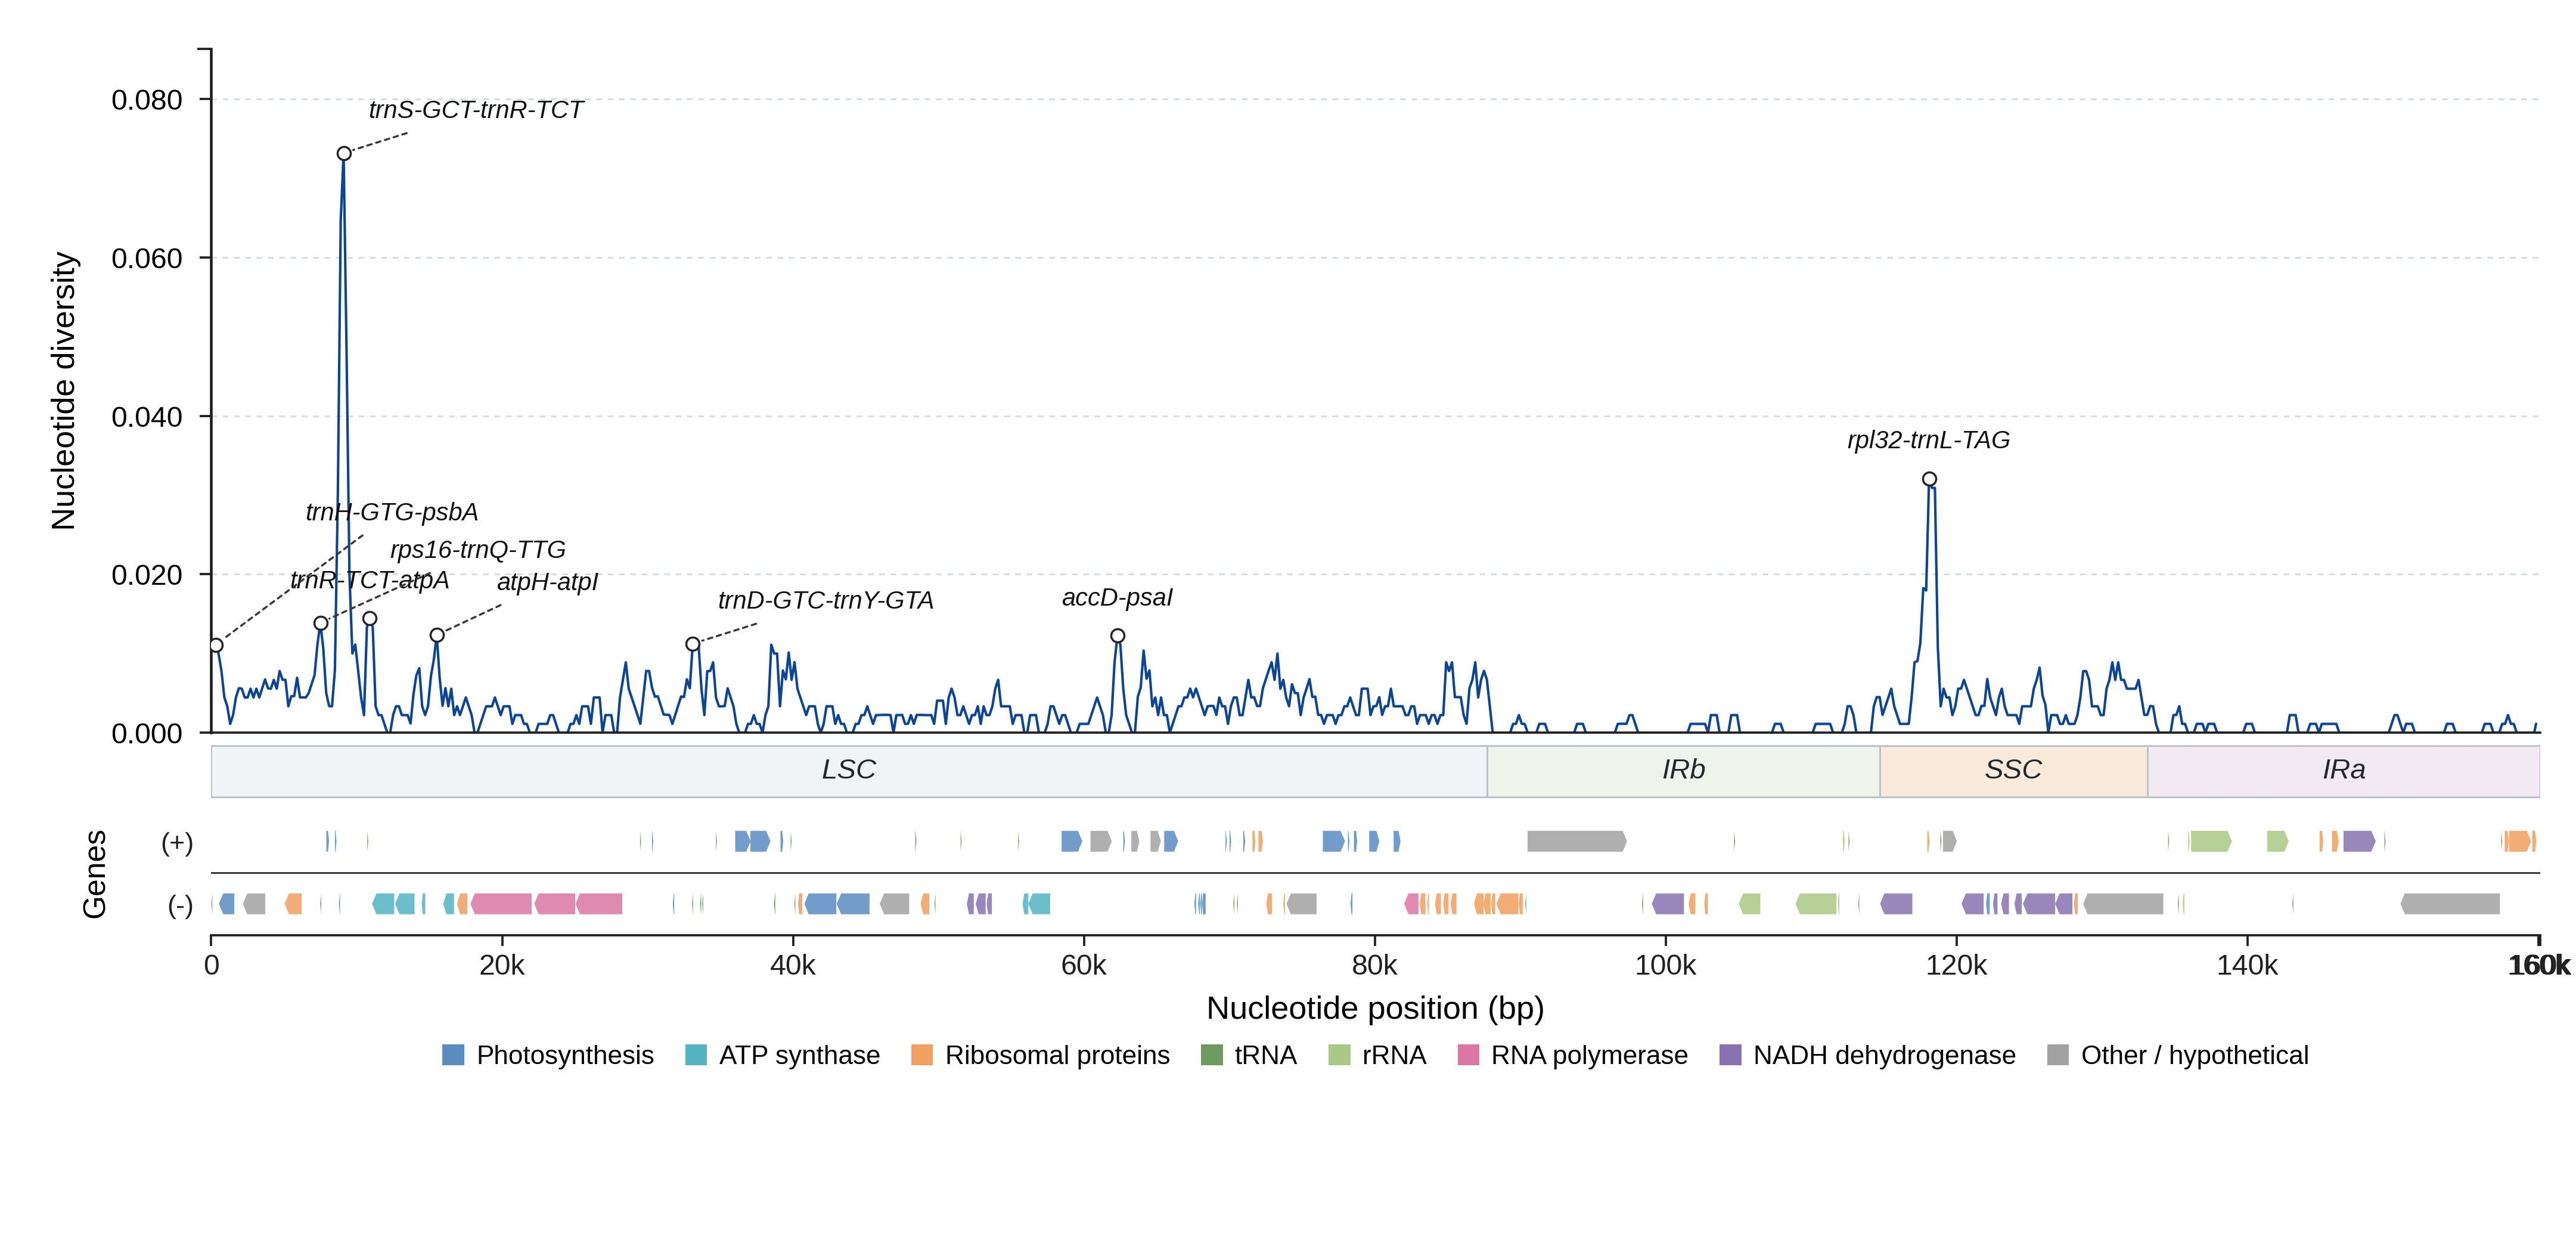Click the 20k x-axis tick label

tap(502, 965)
